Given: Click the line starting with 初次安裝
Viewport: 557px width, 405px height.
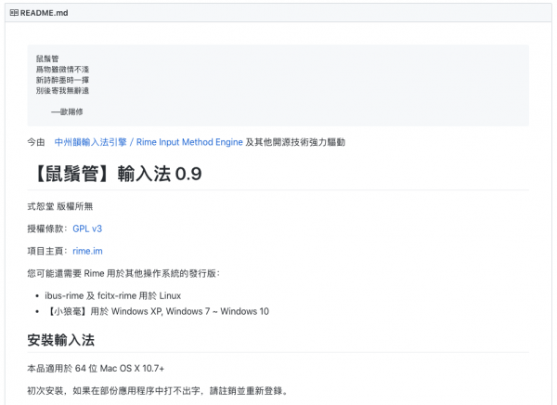Looking at the screenshot, I should [x=158, y=391].
